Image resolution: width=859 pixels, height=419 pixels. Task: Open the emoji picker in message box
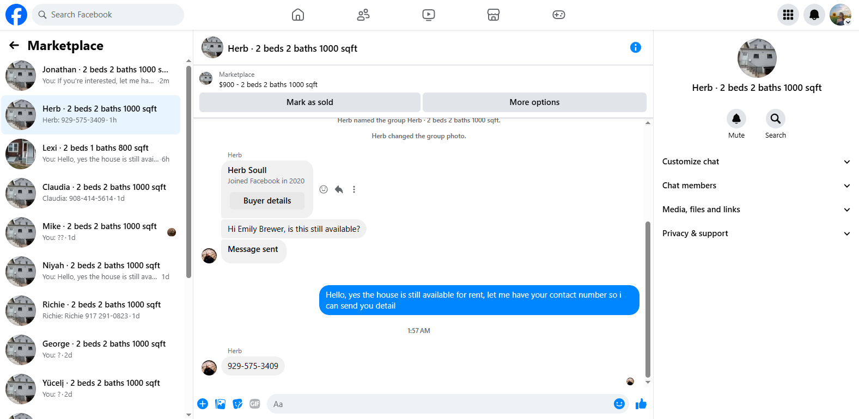tap(619, 404)
